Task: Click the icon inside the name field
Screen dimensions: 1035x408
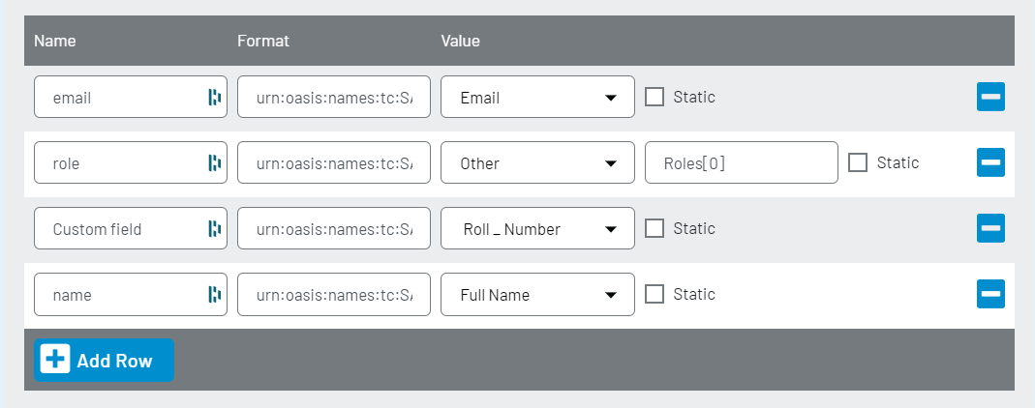Action: pyautogui.click(x=215, y=295)
